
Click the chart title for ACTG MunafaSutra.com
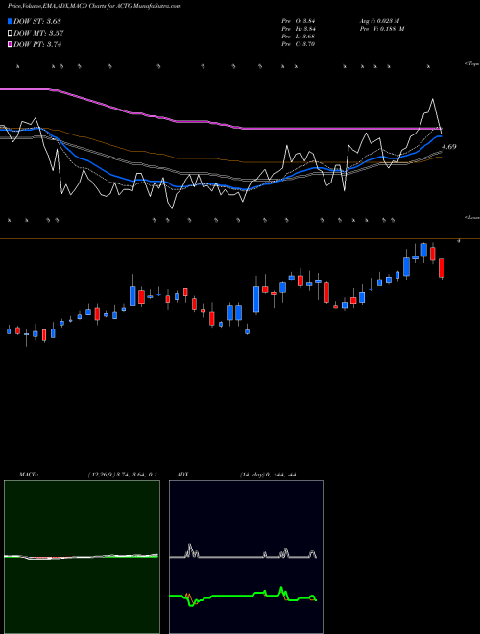[x=94, y=6]
